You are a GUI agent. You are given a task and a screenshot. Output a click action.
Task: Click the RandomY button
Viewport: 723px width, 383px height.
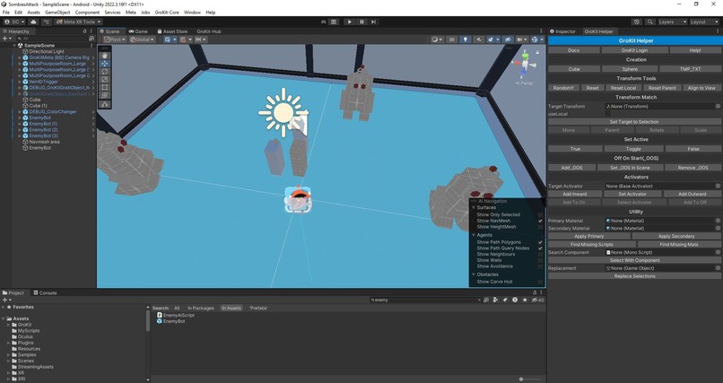coord(563,88)
